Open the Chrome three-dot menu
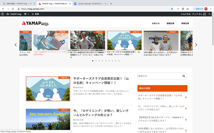 pyautogui.click(x=211, y=9)
